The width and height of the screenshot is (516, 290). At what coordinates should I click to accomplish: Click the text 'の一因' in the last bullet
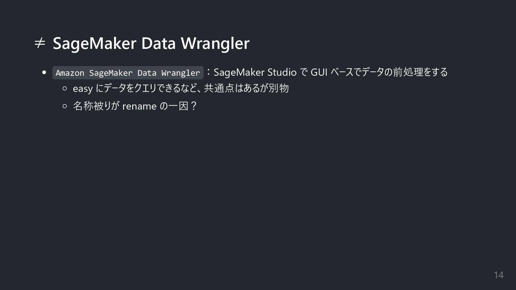coord(174,106)
